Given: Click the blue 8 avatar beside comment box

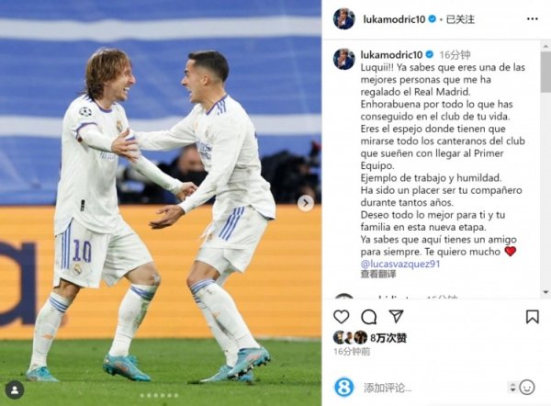Looking at the screenshot, I should pos(343,387).
